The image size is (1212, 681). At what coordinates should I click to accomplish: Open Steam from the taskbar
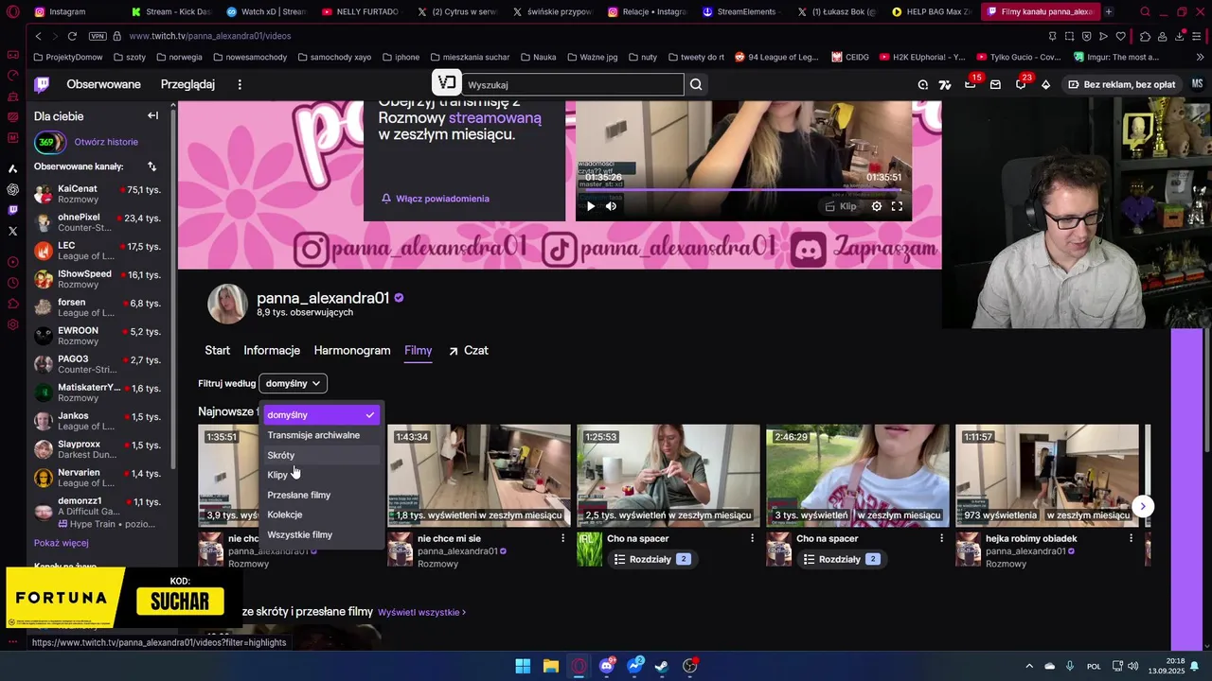[662, 666]
